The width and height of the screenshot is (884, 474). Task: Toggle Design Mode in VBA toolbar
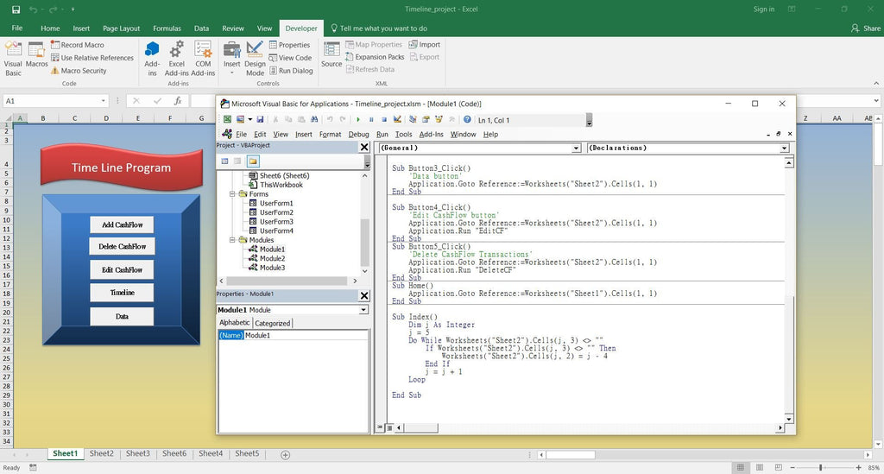click(x=397, y=119)
